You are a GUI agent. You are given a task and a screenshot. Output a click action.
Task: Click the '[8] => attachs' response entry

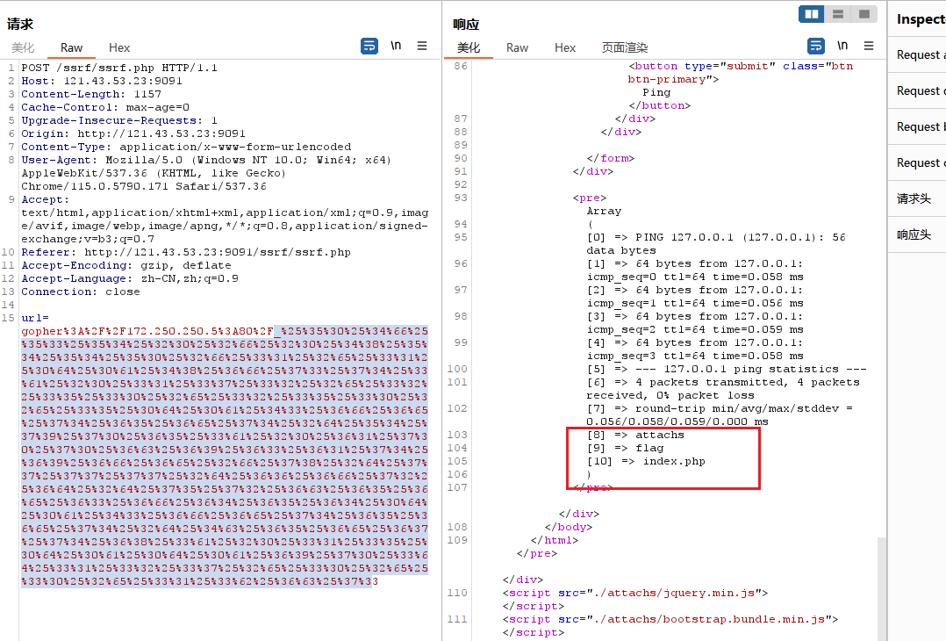coord(635,436)
